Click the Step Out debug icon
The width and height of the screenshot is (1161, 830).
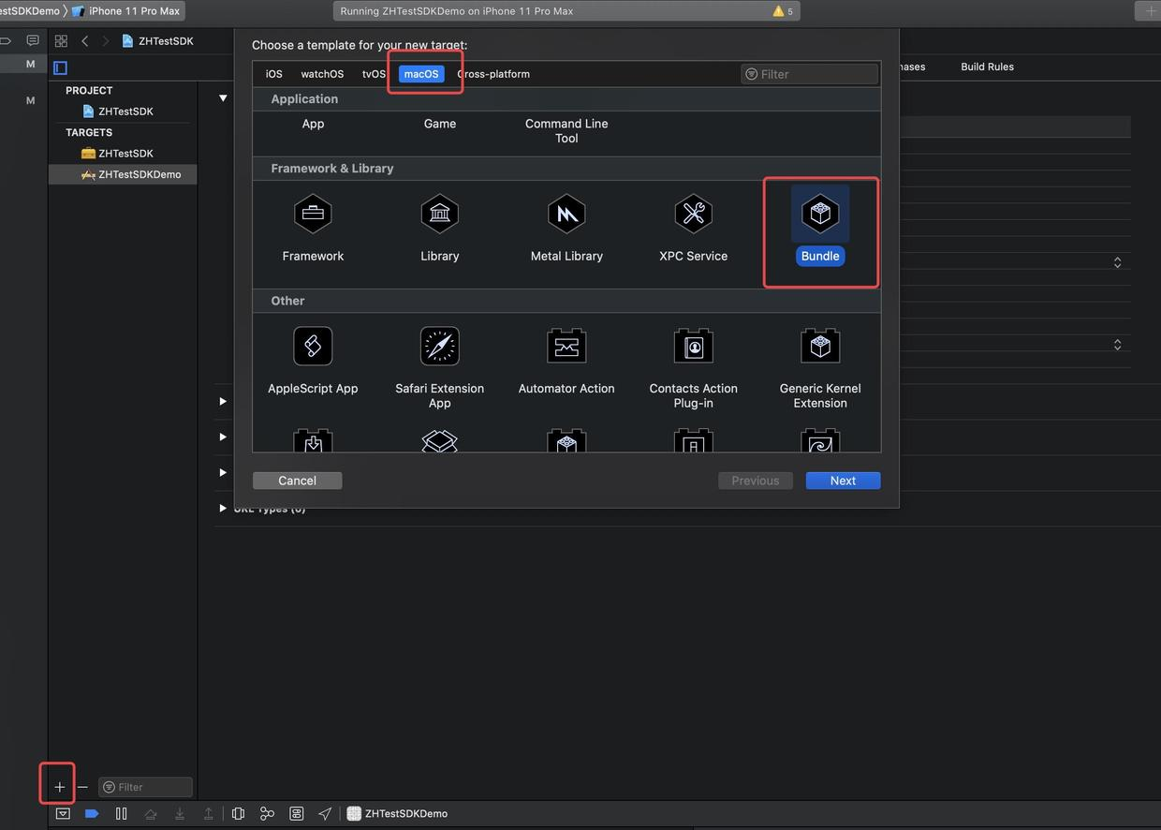pyautogui.click(x=209, y=813)
